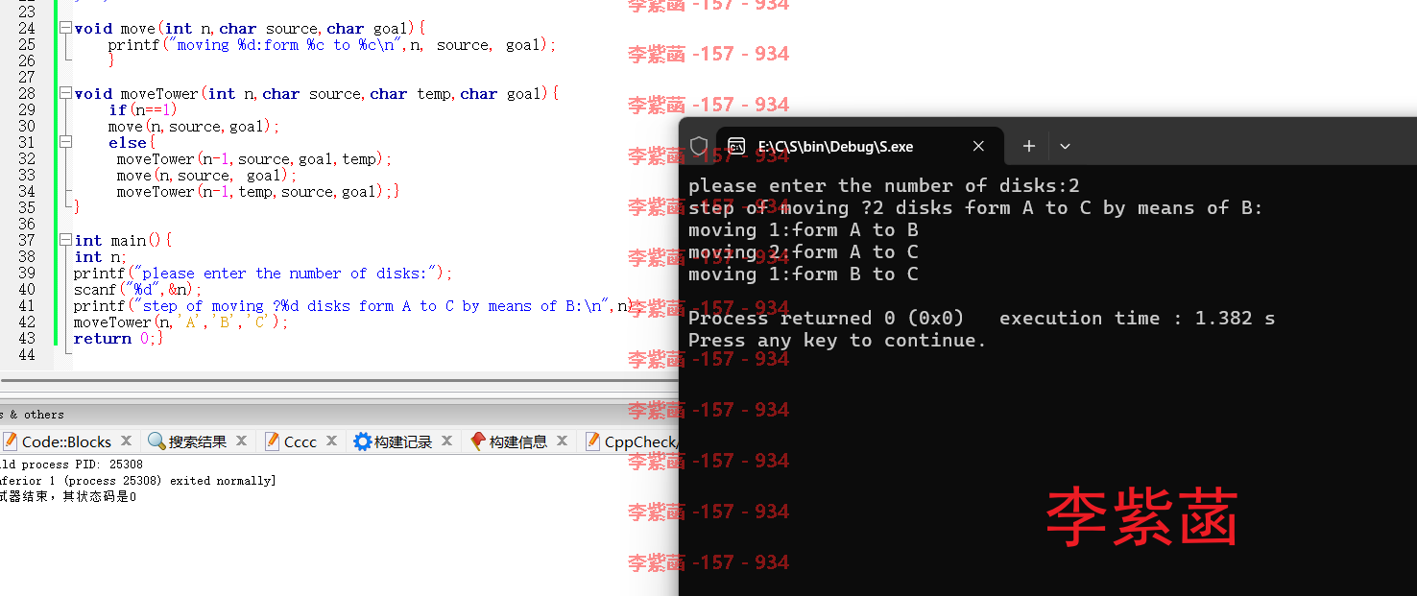Click the 'int main(){' code line

click(123, 241)
